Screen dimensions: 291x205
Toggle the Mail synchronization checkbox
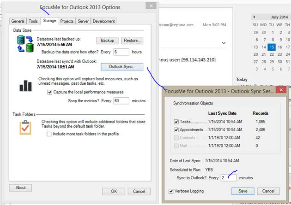pyautogui.click(x=176, y=146)
